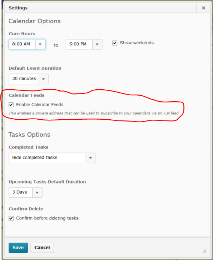Click the 3 Days value text
Image resolution: width=213 pixels, height=260 pixels.
click(x=19, y=192)
